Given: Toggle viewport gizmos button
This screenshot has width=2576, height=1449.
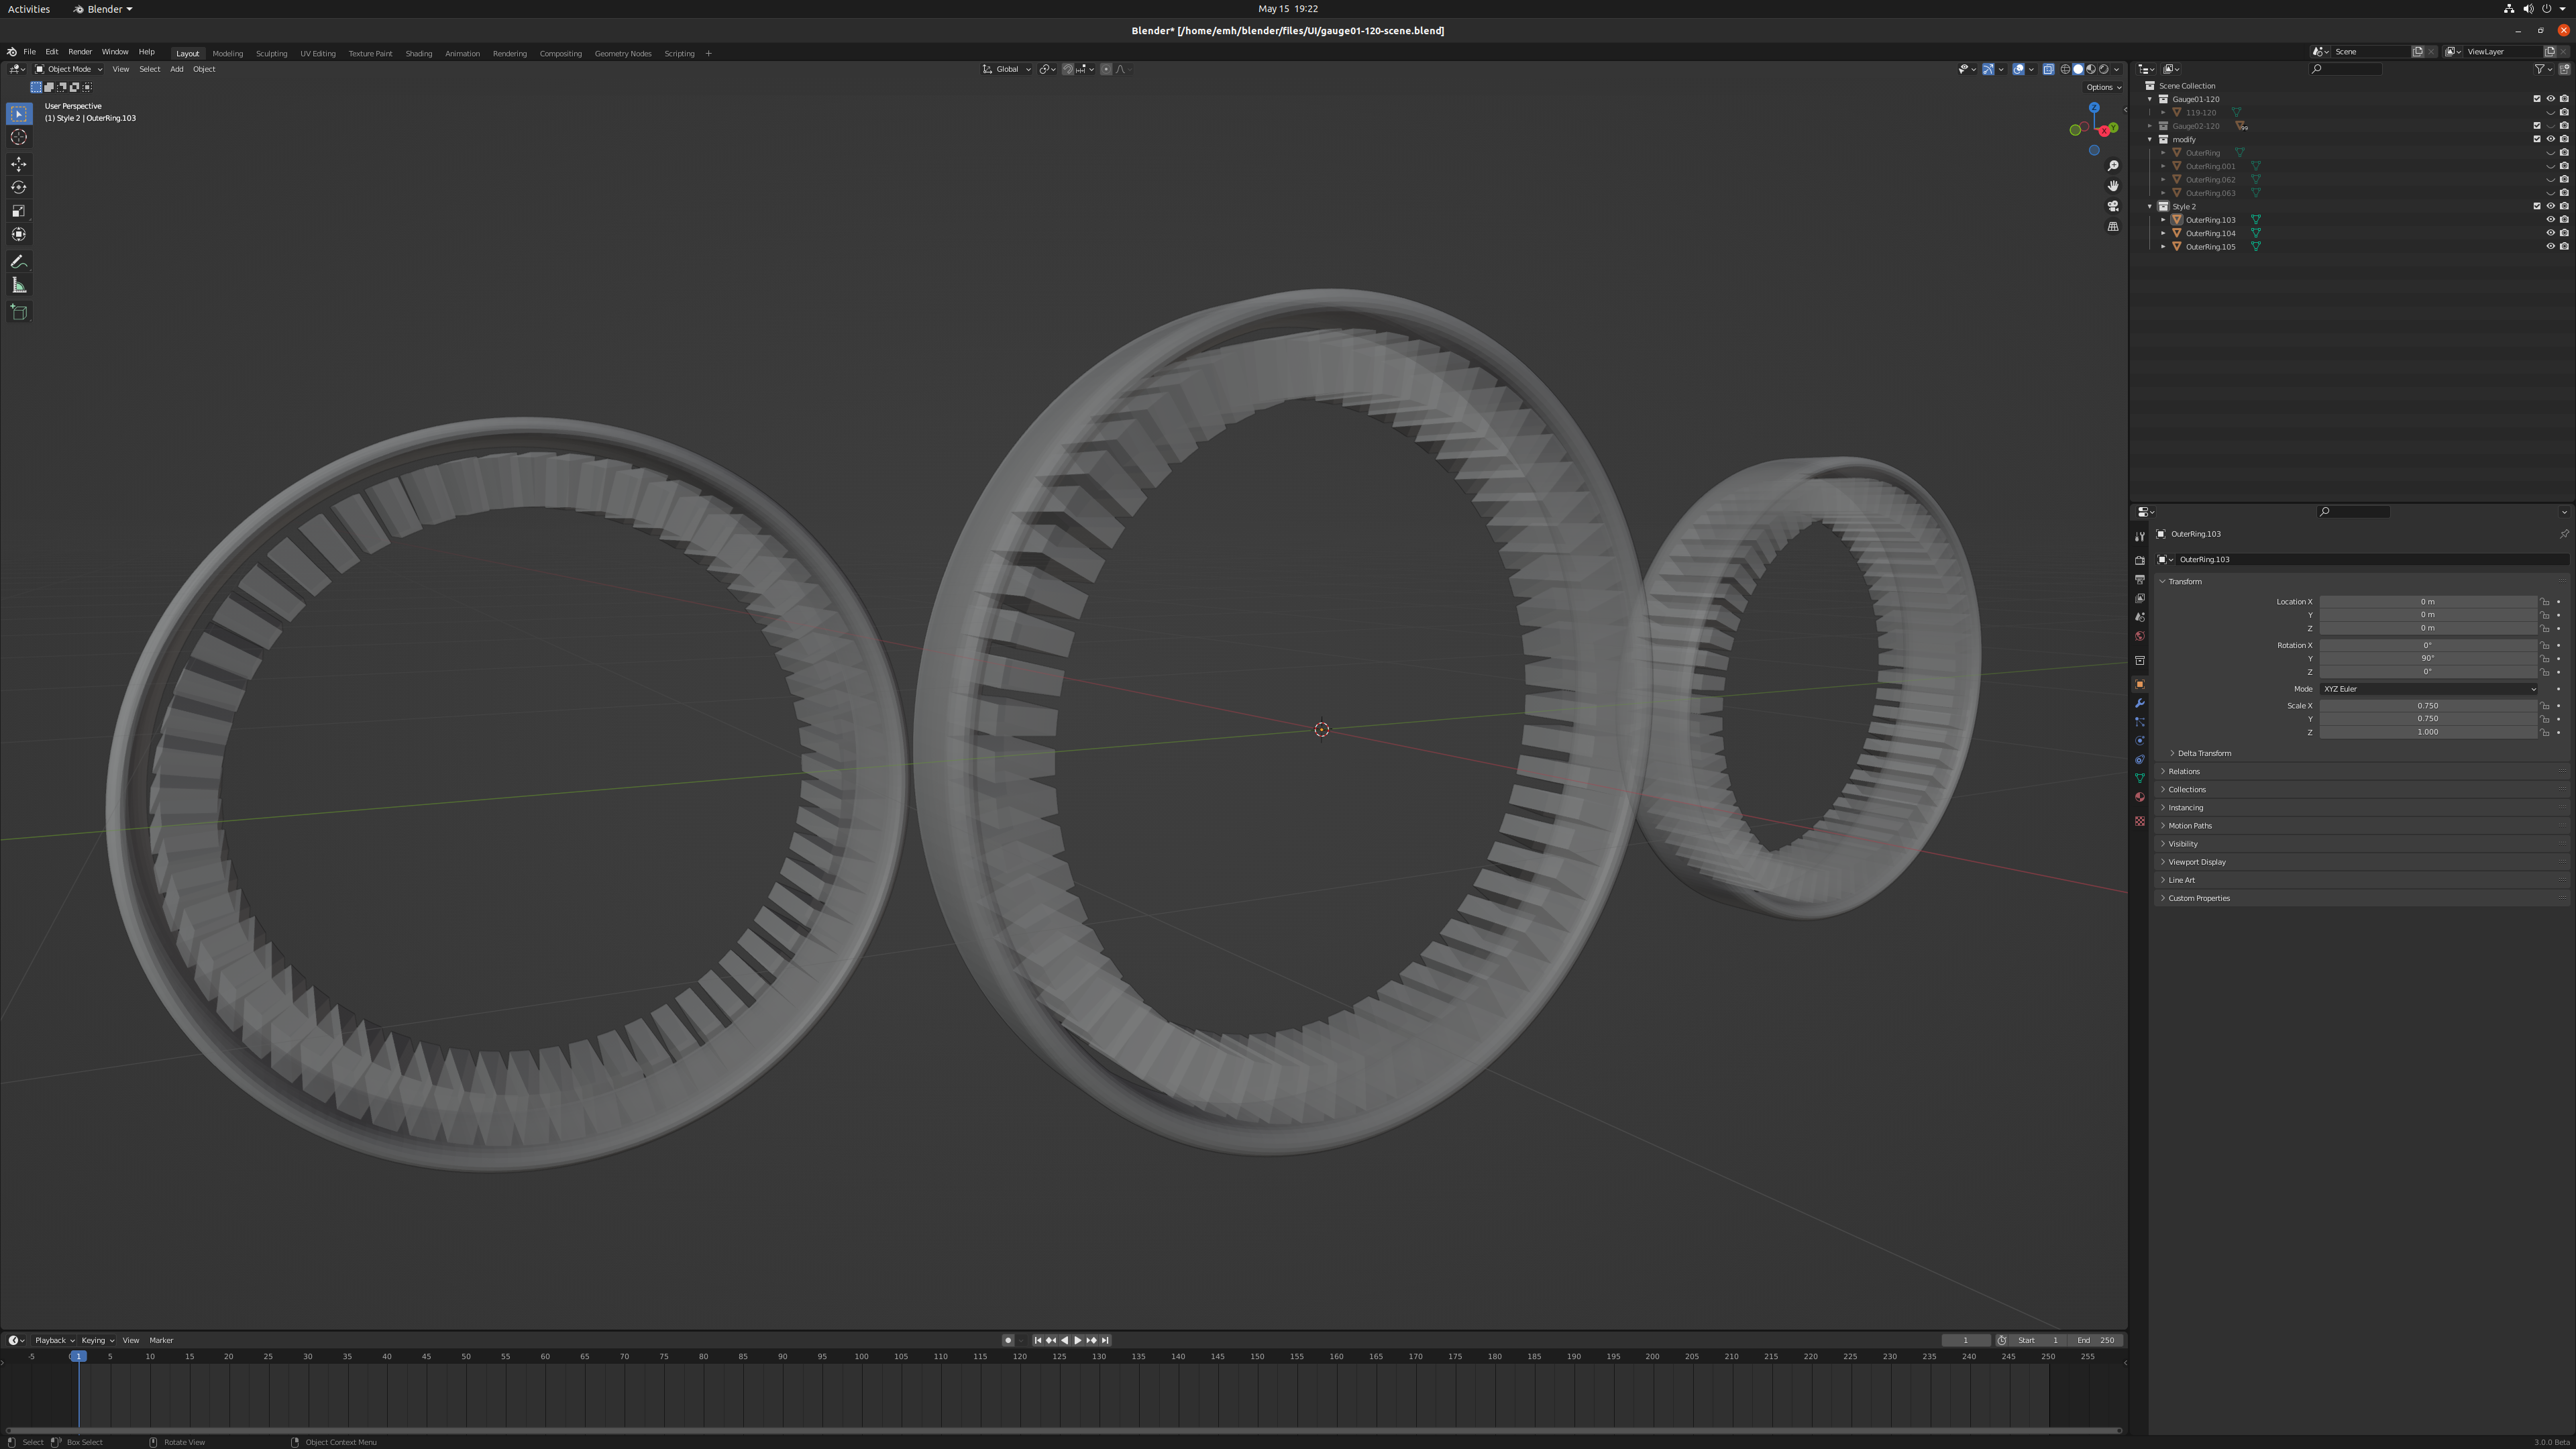Looking at the screenshot, I should point(1989,69).
